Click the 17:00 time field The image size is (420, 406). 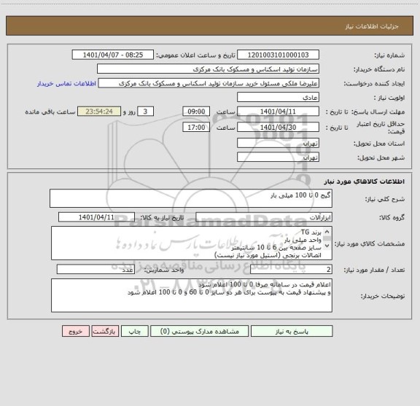(x=196, y=128)
